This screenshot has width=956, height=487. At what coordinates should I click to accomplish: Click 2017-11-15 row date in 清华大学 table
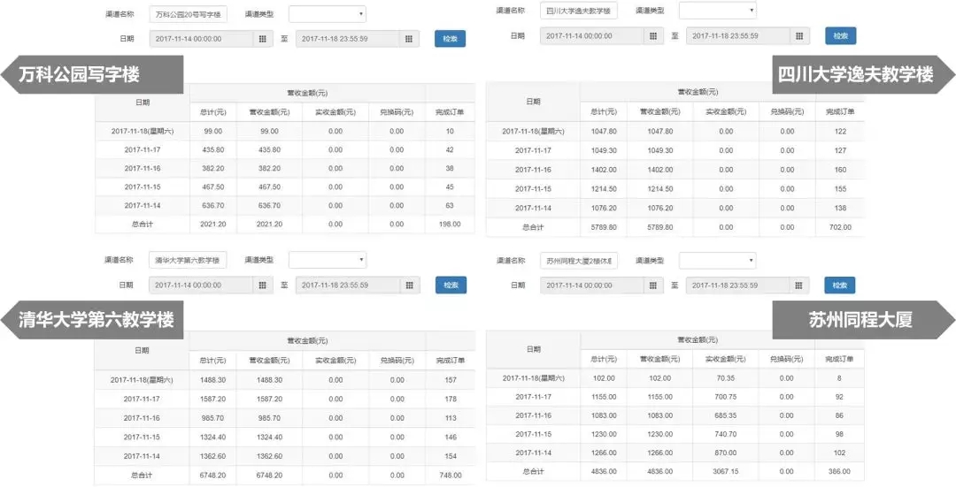(142, 438)
